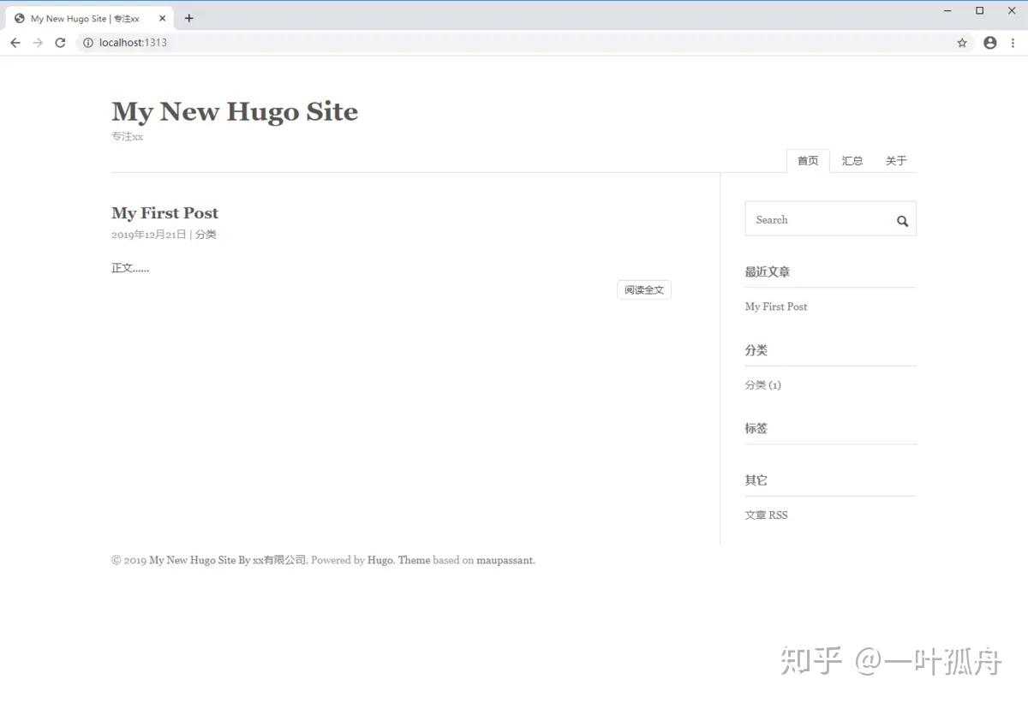Viewport: 1028px width, 703px height.
Task: Click the browser Forward arrow
Action: coord(38,43)
